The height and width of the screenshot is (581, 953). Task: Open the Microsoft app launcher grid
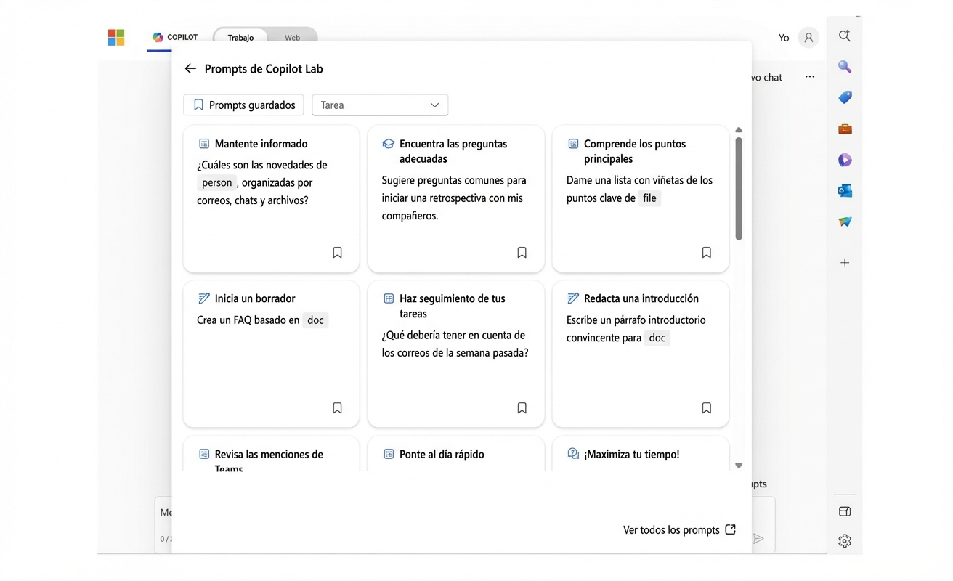tap(115, 37)
